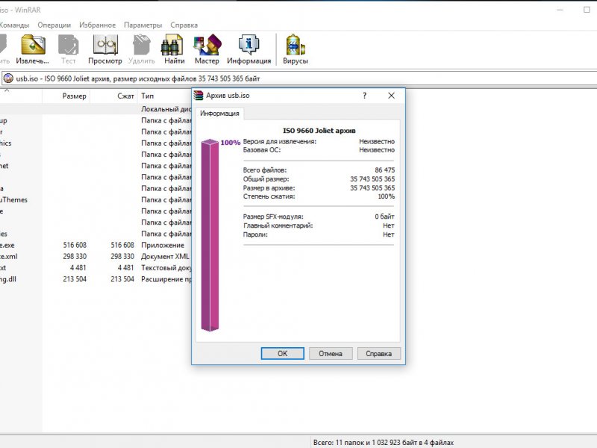This screenshot has height=448, width=597.
Task: Click the usb.iso archive path field
Action: click(x=301, y=78)
